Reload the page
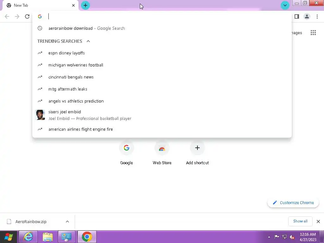324x243 pixels. (x=27, y=16)
